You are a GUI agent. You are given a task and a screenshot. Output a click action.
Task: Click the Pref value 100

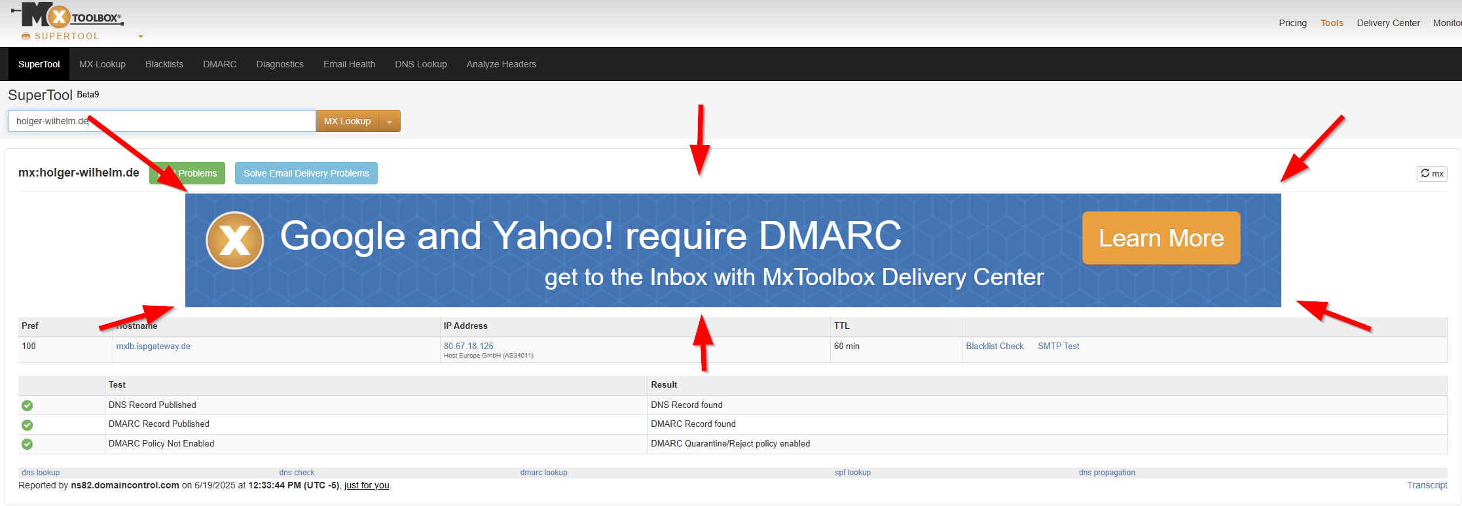(x=29, y=346)
